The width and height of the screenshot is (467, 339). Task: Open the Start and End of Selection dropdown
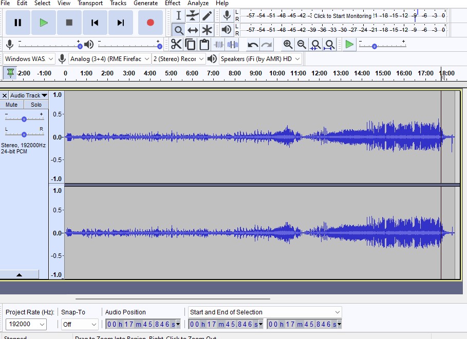pos(265,312)
